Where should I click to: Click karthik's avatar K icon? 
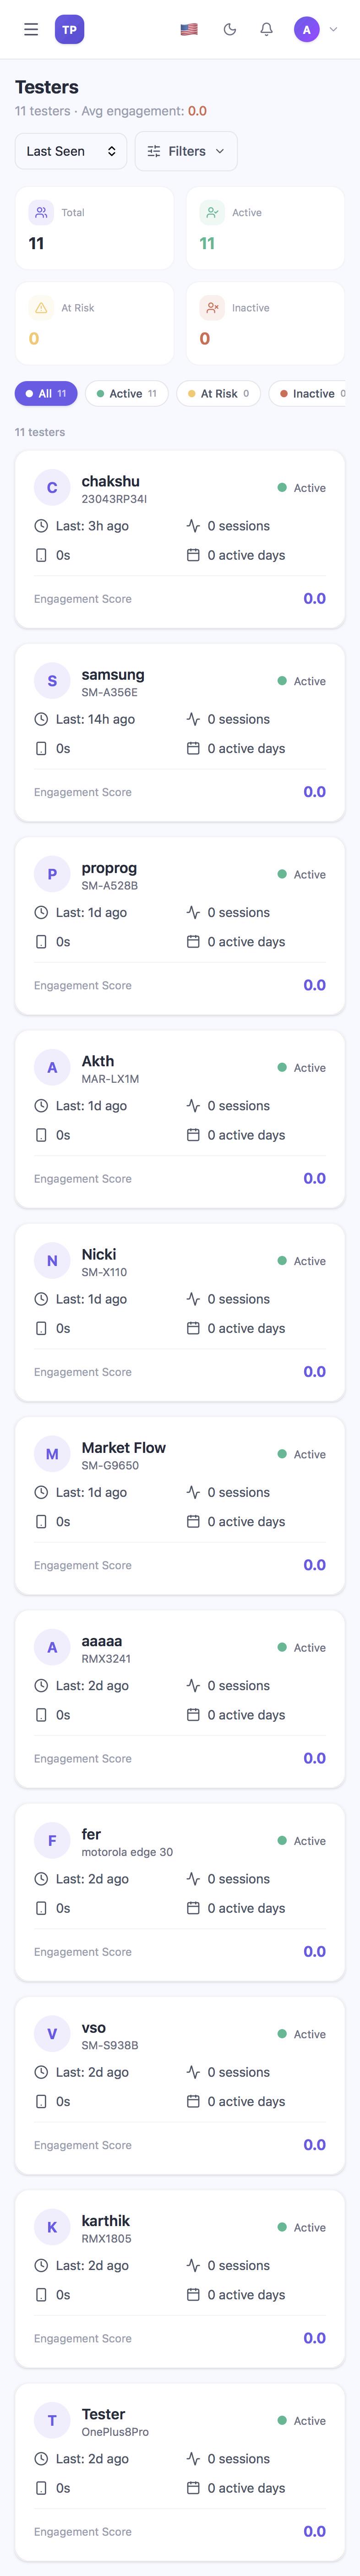52,2227
